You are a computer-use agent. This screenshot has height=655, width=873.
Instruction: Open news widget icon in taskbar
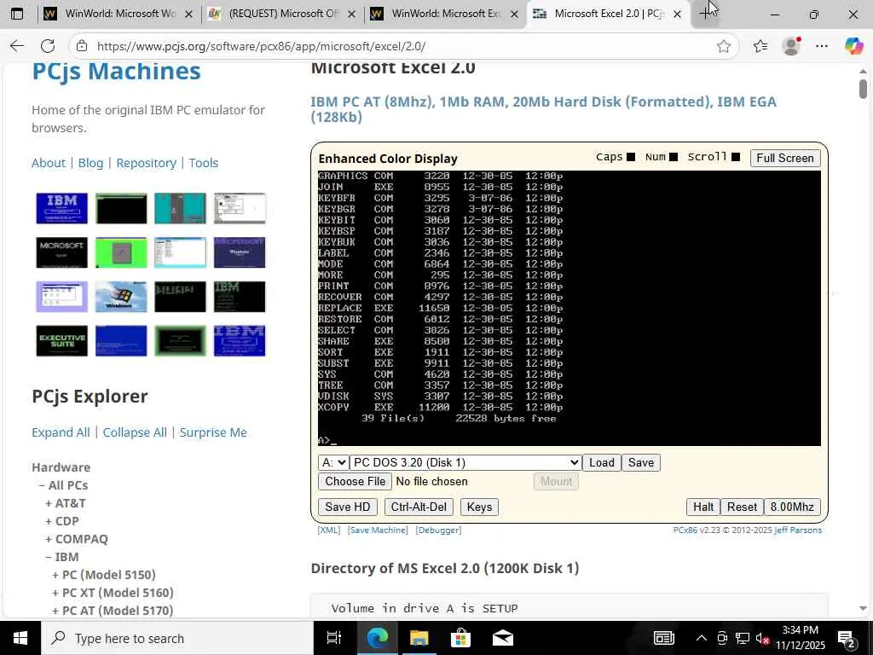tap(663, 638)
